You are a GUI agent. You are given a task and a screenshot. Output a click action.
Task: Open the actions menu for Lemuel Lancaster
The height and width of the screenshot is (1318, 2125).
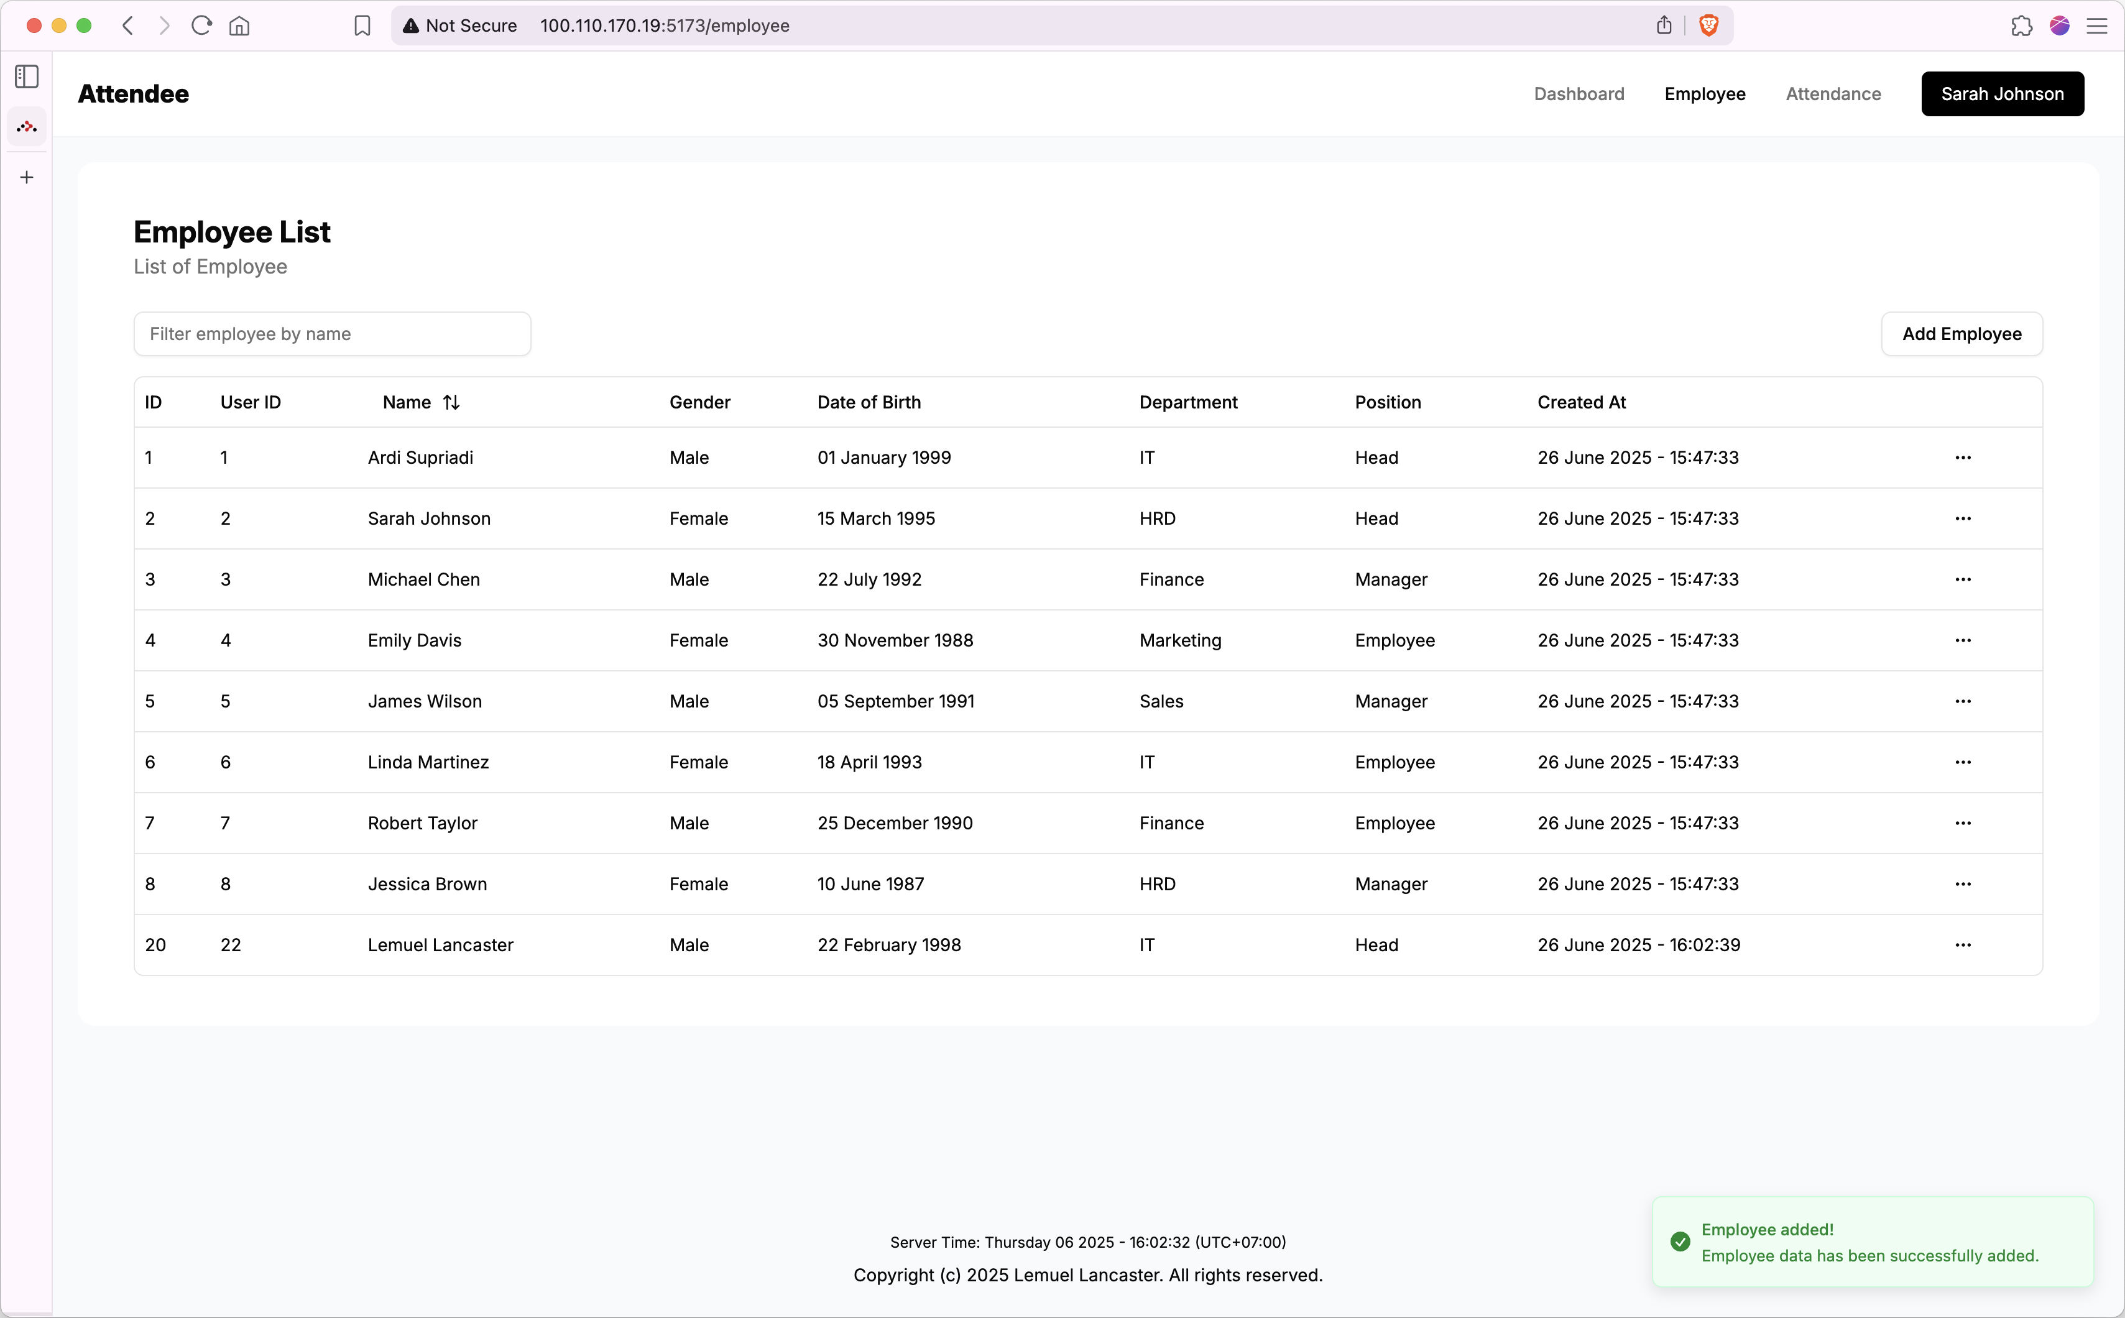pyautogui.click(x=1964, y=944)
